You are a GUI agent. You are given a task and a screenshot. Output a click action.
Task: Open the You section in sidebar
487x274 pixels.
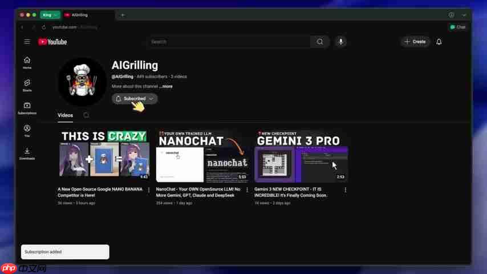(27, 131)
